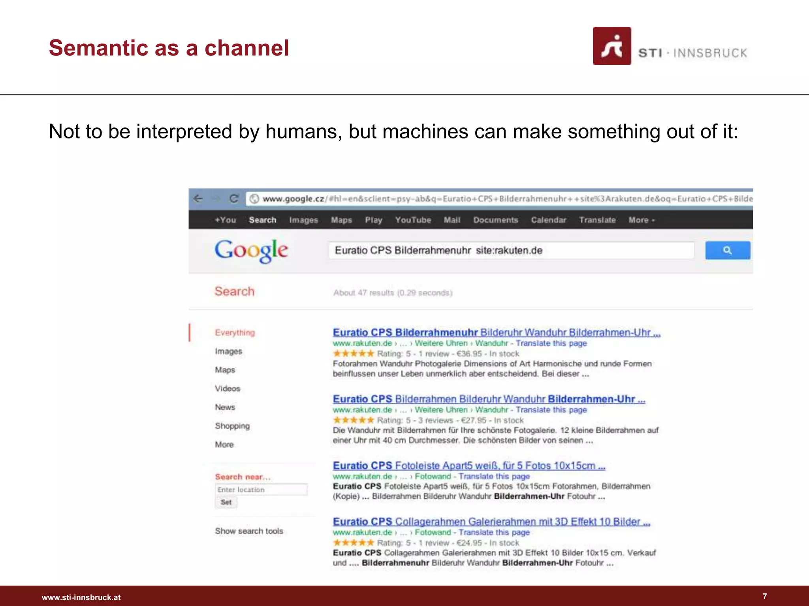Click the Set location button

(226, 502)
